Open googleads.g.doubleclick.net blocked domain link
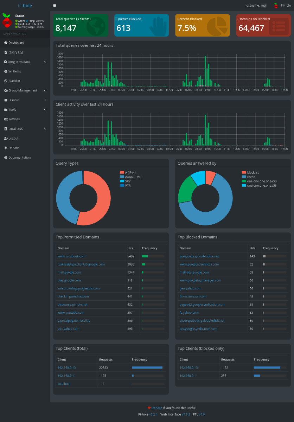The image size is (294, 422). [199, 256]
